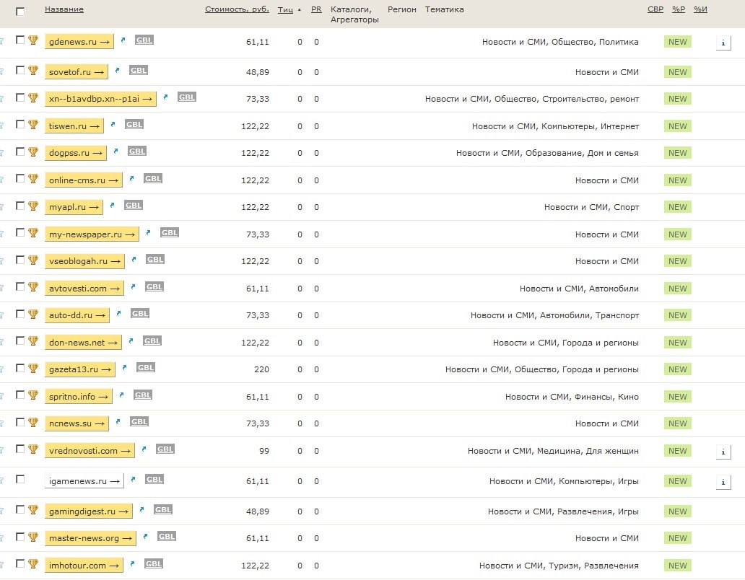Click the СВР column header link
The height and width of the screenshot is (580, 745).
655,9
